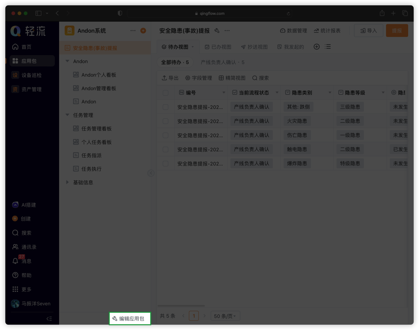The image size is (419, 330).
Task: Click 导出 export tool
Action: coord(170,78)
